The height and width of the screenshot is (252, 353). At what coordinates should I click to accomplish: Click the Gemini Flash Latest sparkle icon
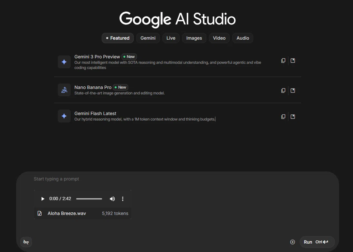tap(64, 116)
